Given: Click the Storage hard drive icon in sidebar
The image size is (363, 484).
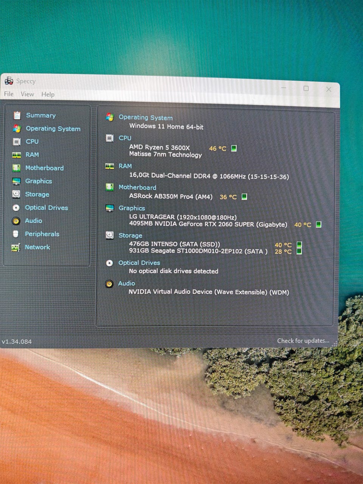Looking at the screenshot, I should tap(16, 194).
